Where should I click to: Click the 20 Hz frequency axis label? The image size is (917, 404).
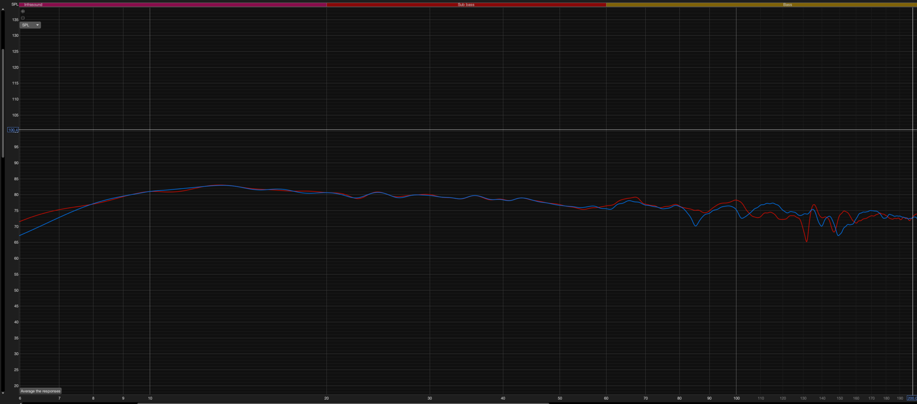tap(326, 398)
